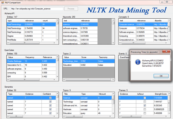Select the 'Degree' row in AlchemyAPI Entities
The image size is (173, 119).
click(31, 36)
